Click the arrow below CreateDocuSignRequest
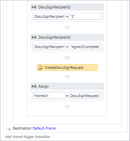Image resolution: width=130 pixels, height=141 pixels. pyautogui.click(x=67, y=77)
